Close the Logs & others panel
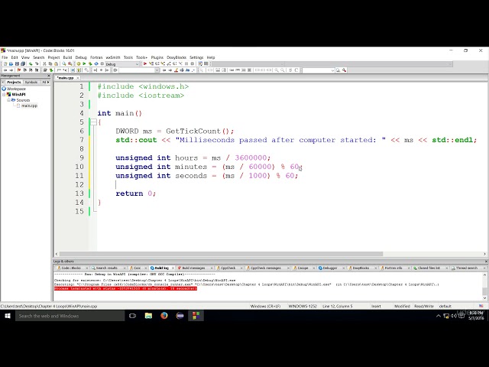 coord(486,261)
